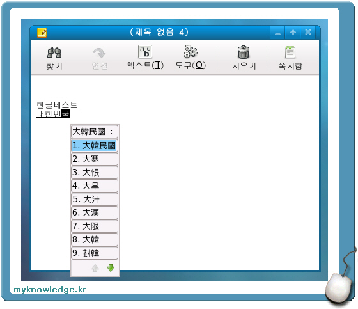Click the myknowledge.kr link
Image resolution: width=358 pixels, height=309 pixels.
[50, 290]
